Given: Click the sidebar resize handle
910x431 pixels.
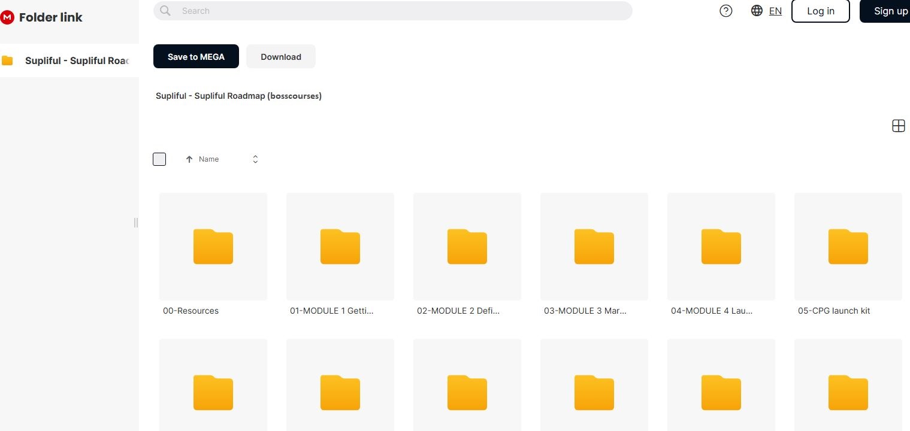Looking at the screenshot, I should [x=136, y=223].
